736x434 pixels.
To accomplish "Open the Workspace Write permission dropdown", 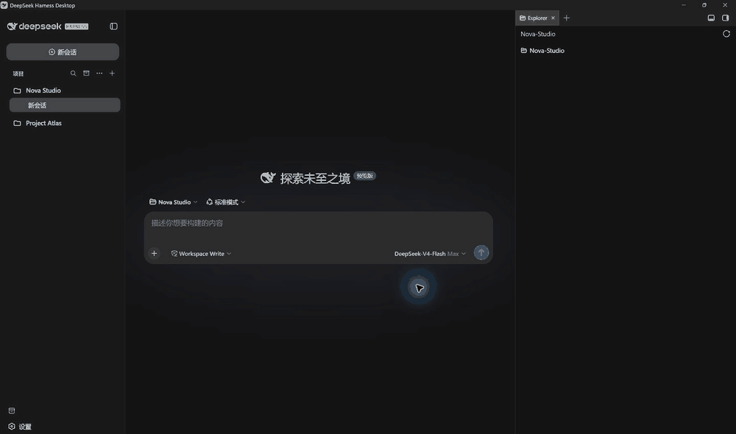I will click(201, 253).
